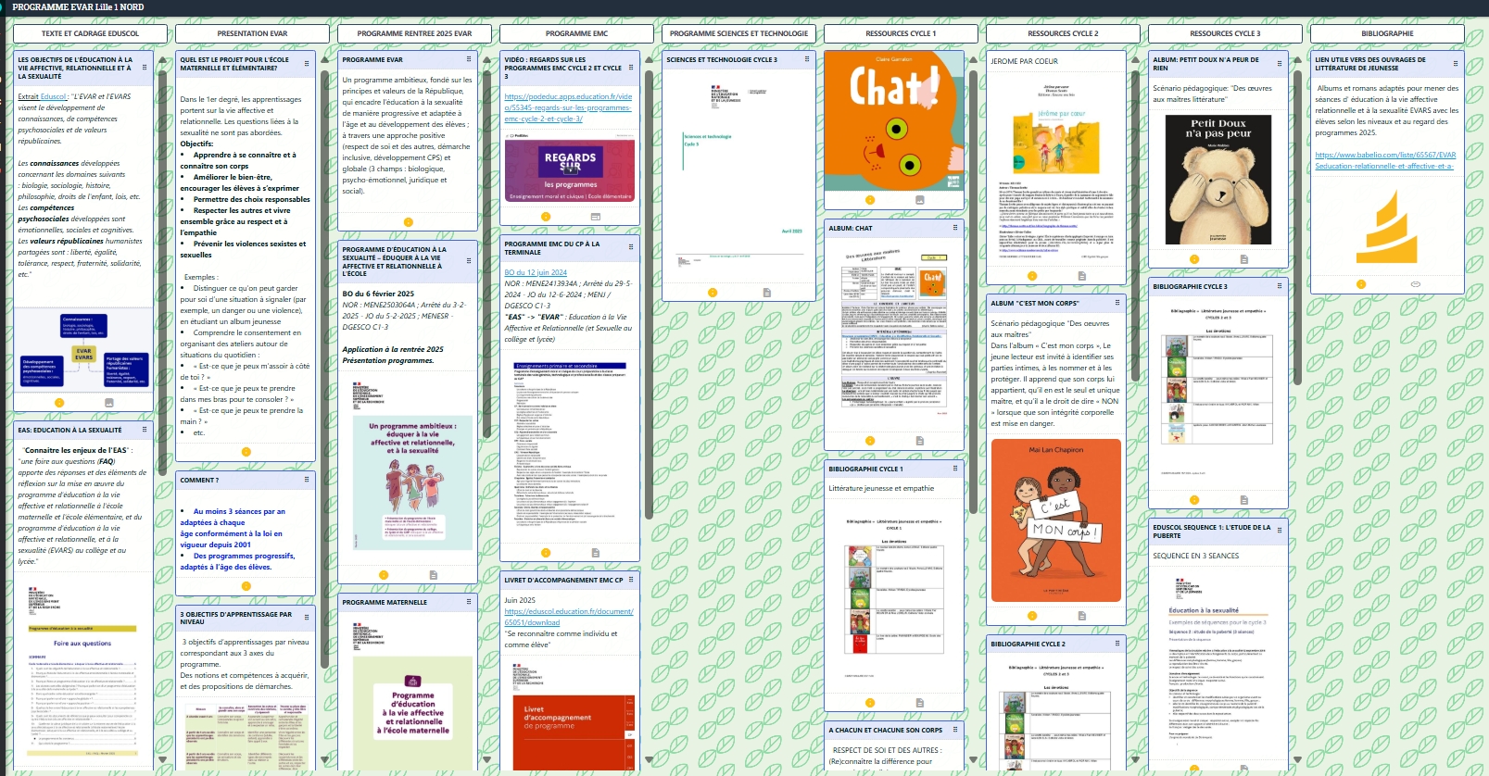Click document icon below PROGRAMME EMC DU CP document
1489x776 pixels.
click(596, 551)
